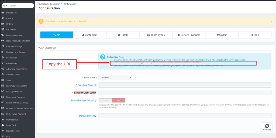Open QuickBooks Connector breadcrumb link
This screenshot has height=138, width=276.
point(49,4)
